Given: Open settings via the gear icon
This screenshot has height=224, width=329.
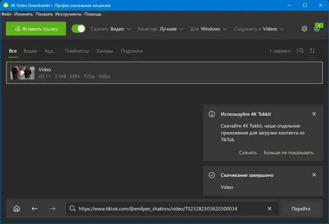Looking at the screenshot, I should 304,29.
